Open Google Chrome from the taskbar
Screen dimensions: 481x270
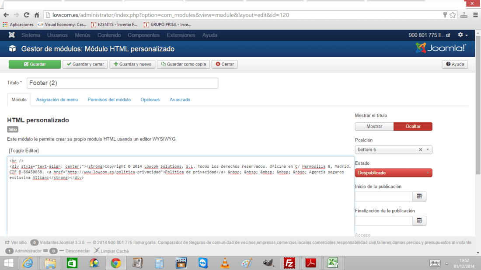point(115,263)
